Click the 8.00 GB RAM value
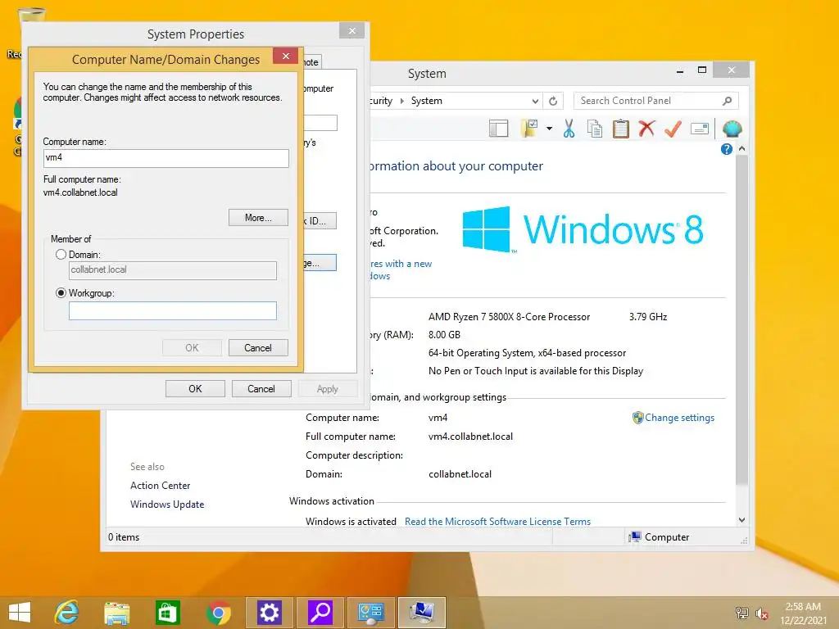 [x=444, y=335]
